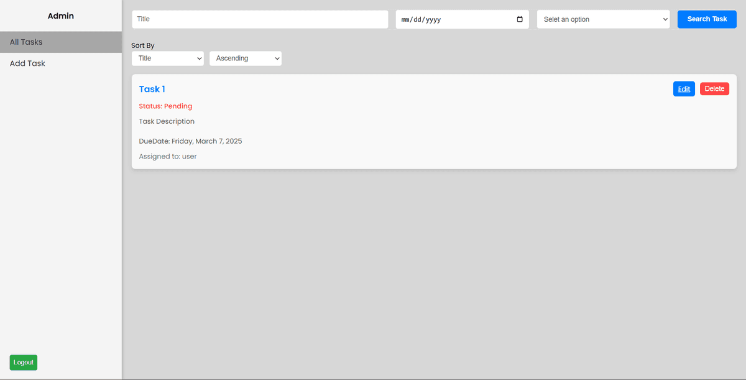The width and height of the screenshot is (746, 380).
Task: Open the calendar icon on the date field
Action: tap(520, 19)
